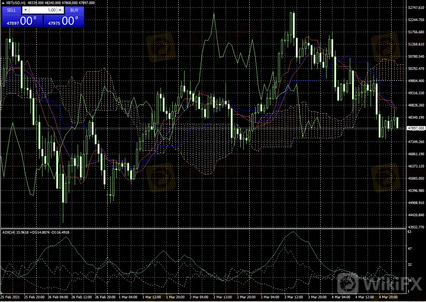This screenshot has height=302, width=426.
Task: Click the ADX scale value 63
Action: pos(409,232)
